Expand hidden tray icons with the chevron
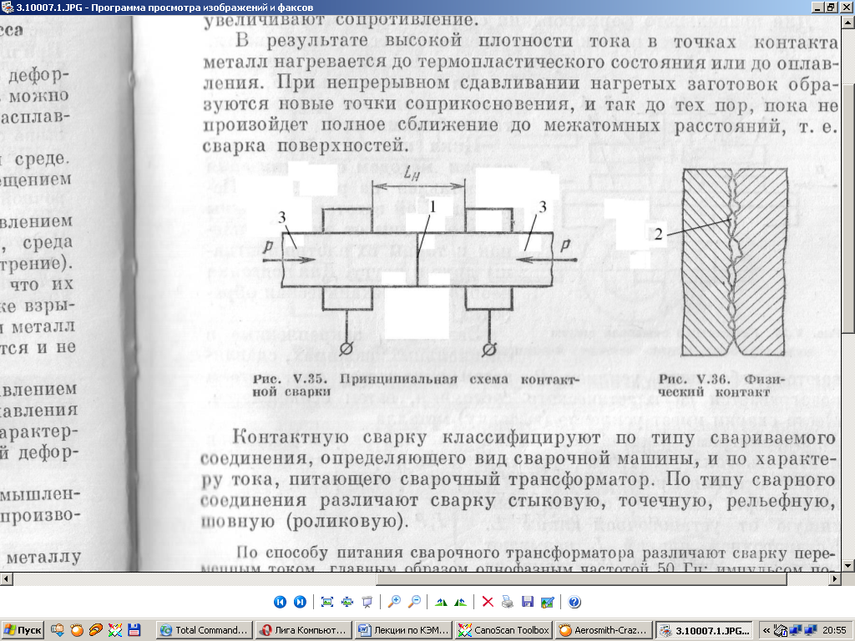This screenshot has width=855, height=641. [766, 631]
